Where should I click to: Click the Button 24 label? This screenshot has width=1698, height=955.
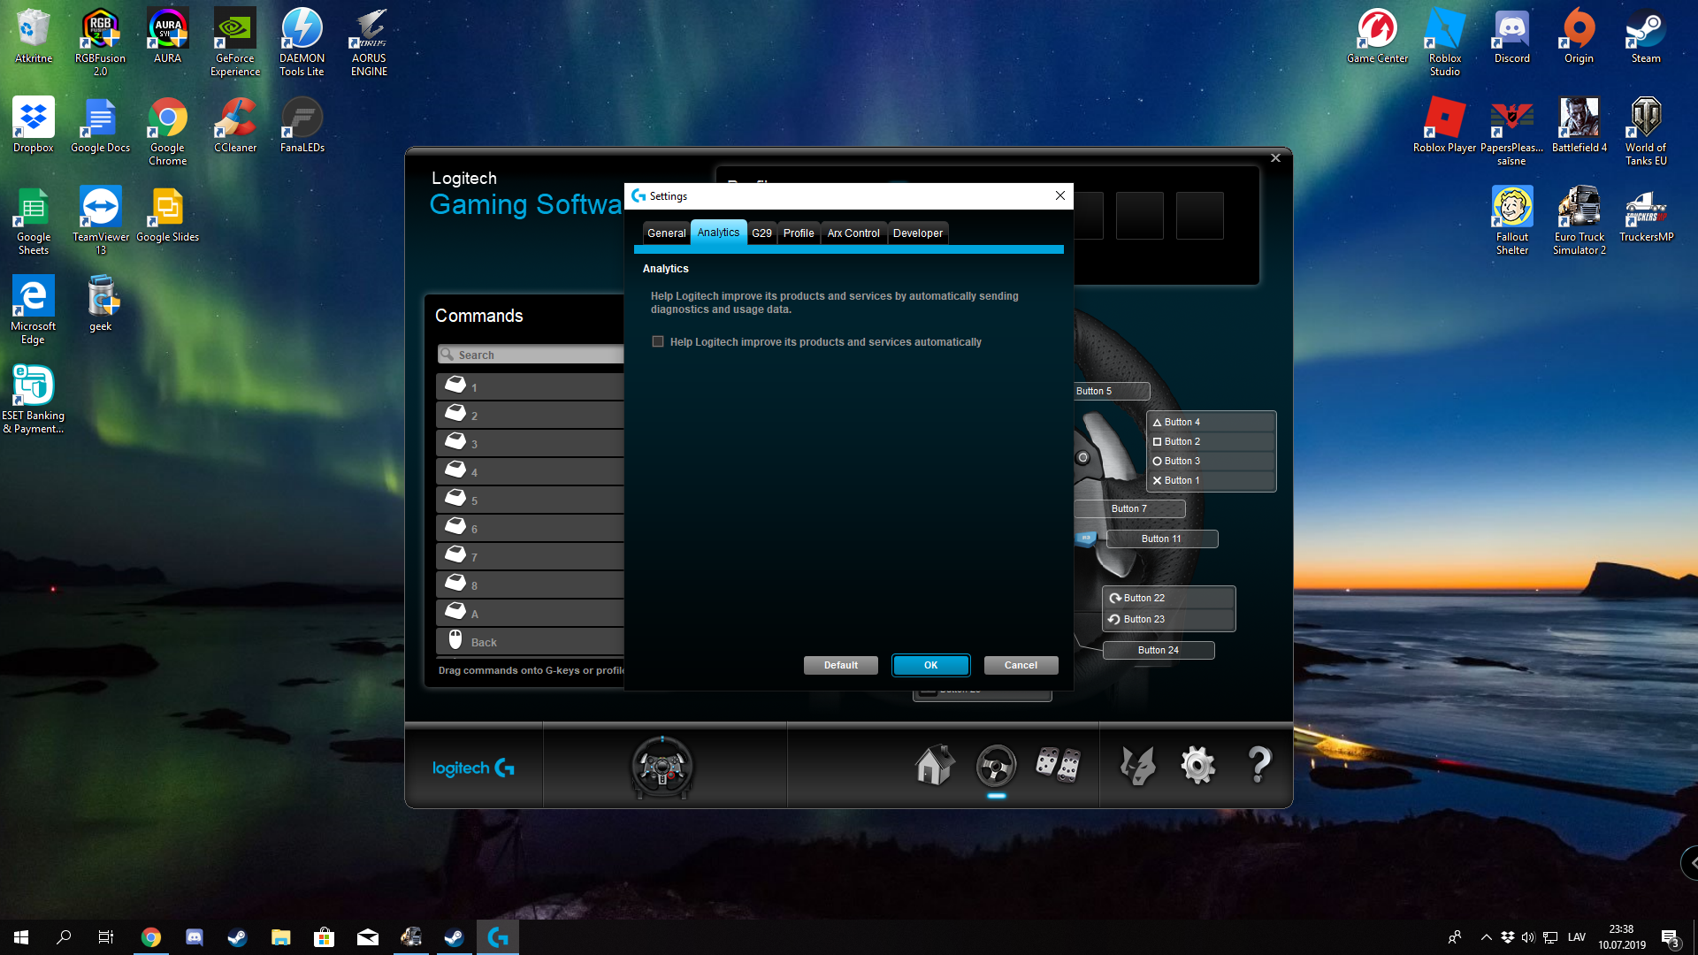pyautogui.click(x=1159, y=650)
